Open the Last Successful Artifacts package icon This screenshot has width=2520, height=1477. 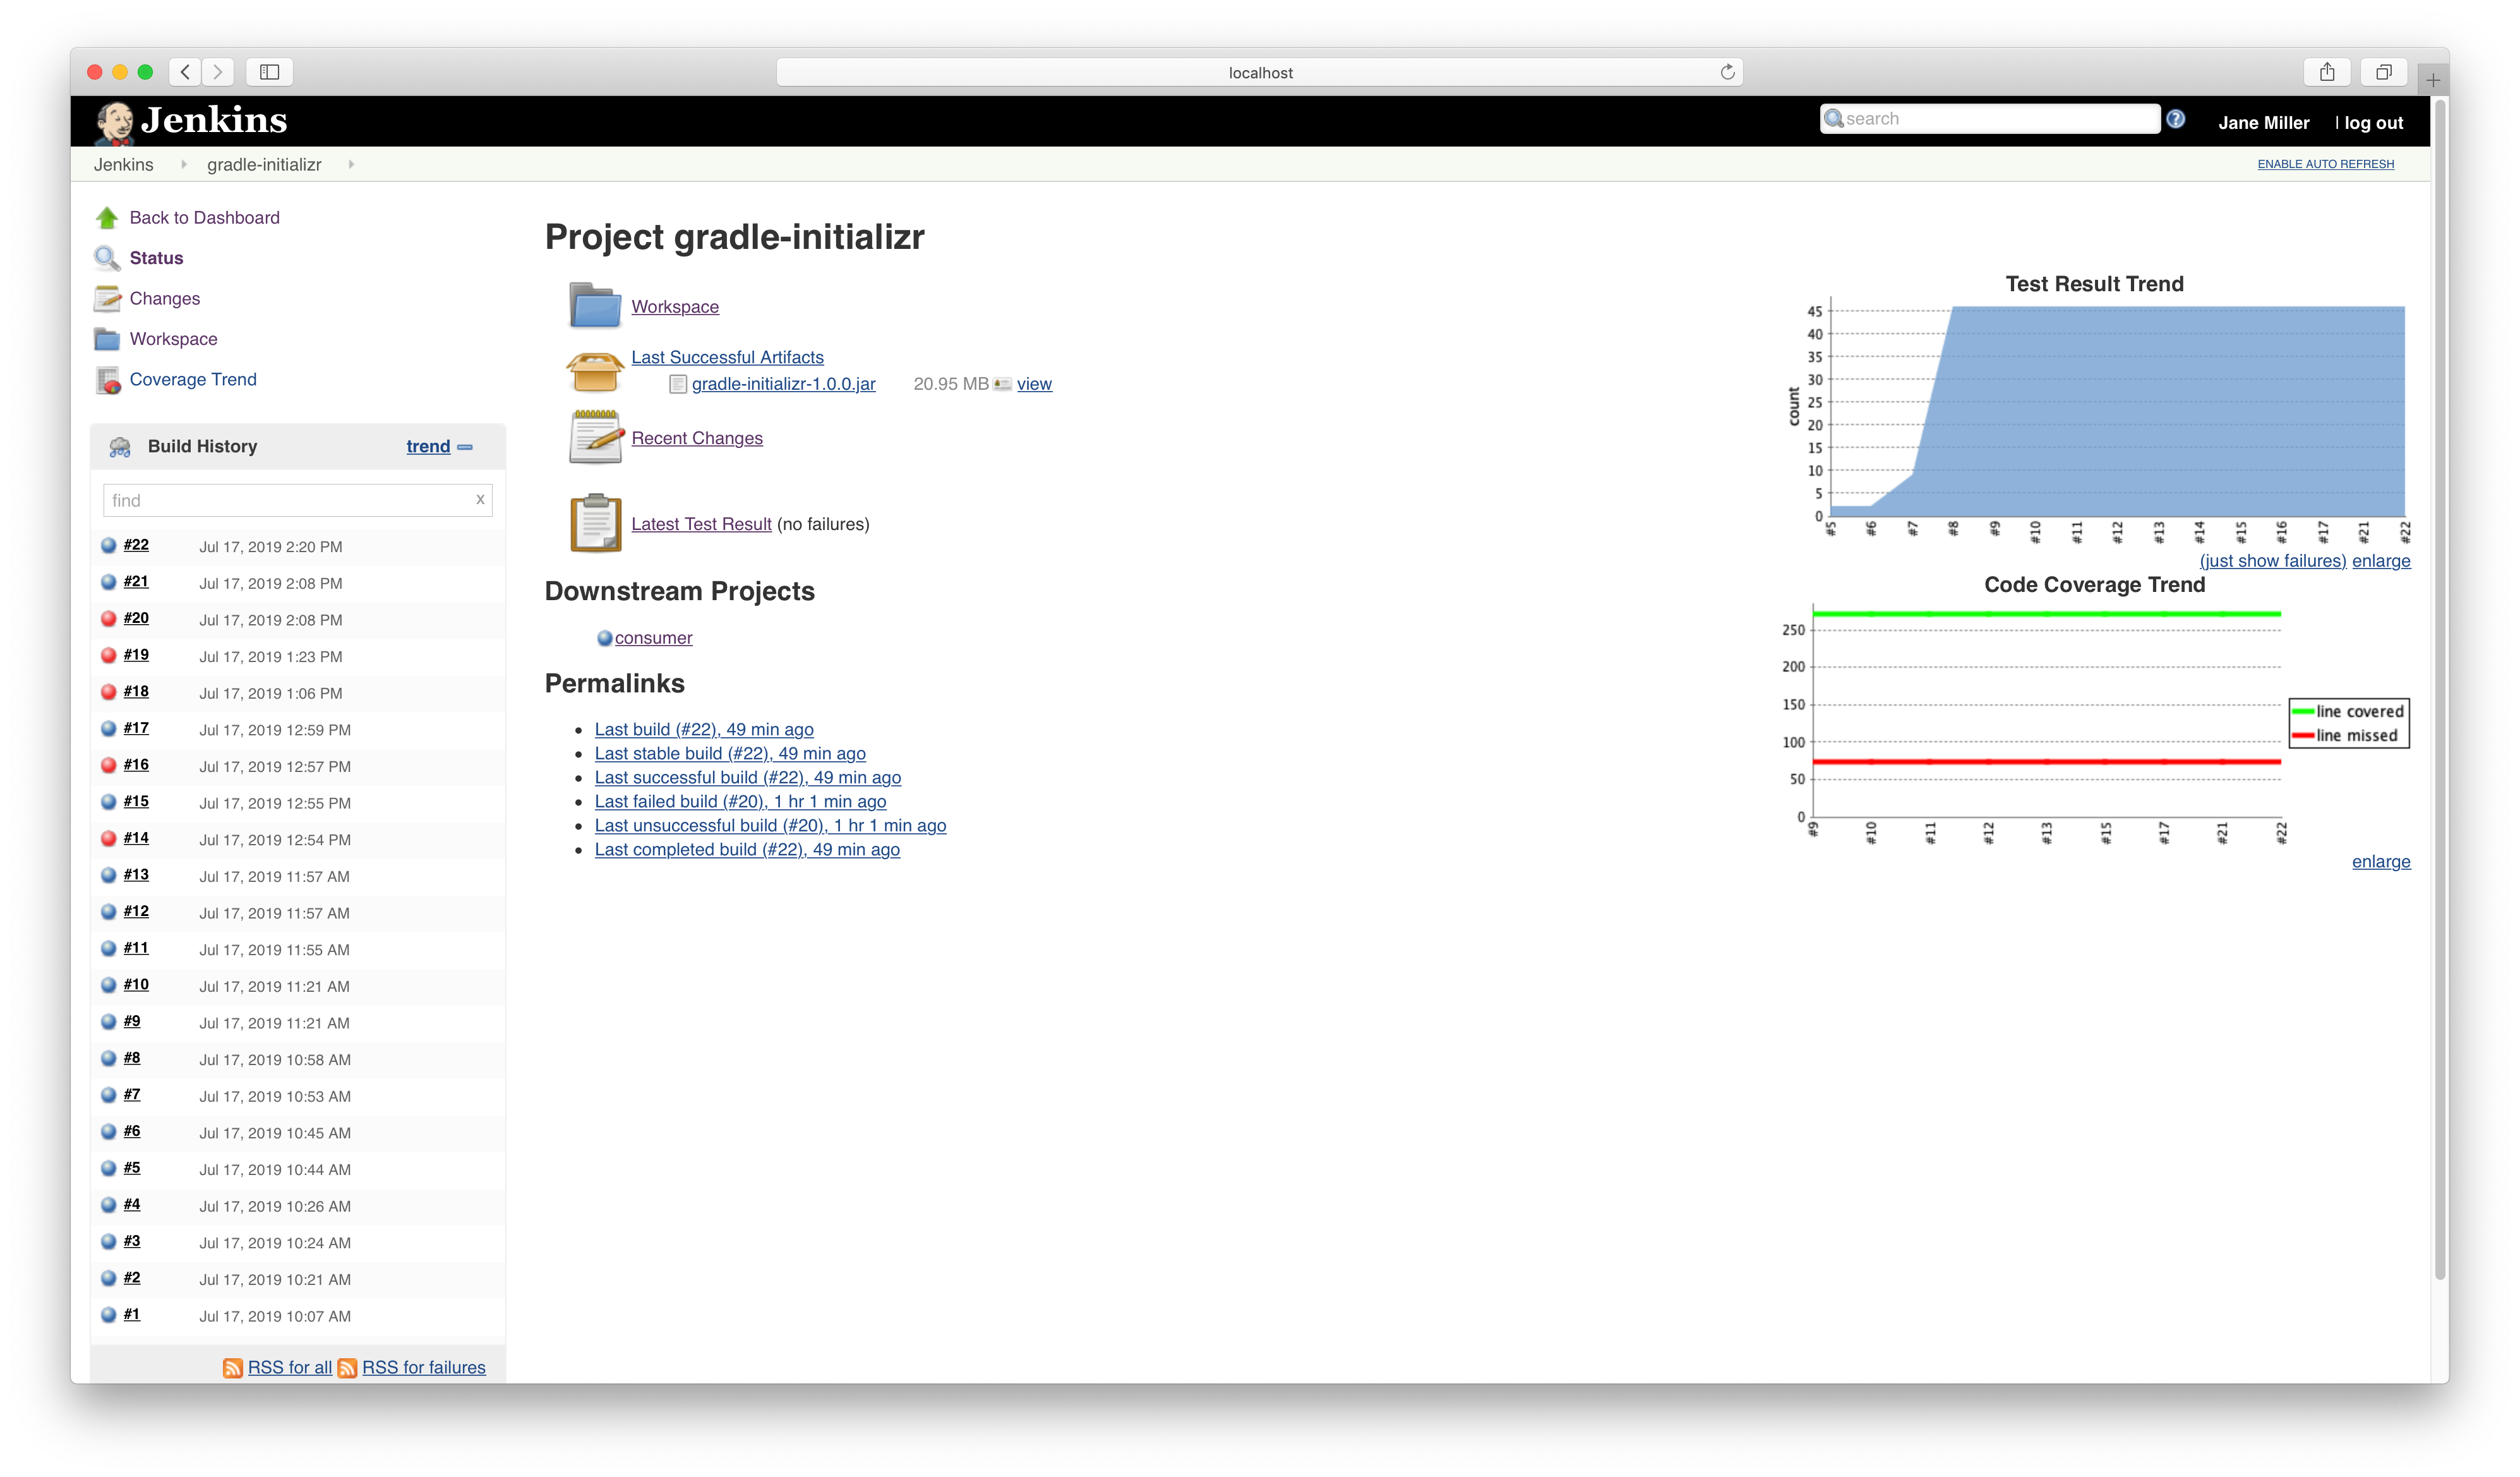pos(595,371)
